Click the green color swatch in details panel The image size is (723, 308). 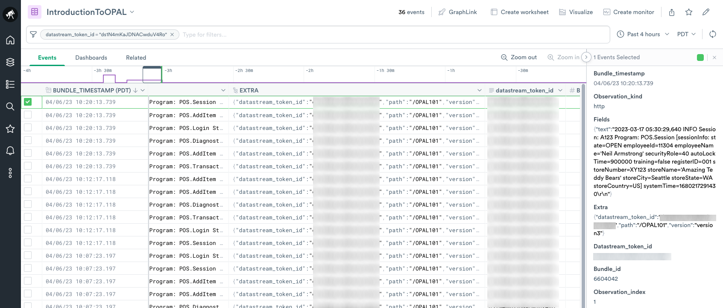tap(700, 58)
